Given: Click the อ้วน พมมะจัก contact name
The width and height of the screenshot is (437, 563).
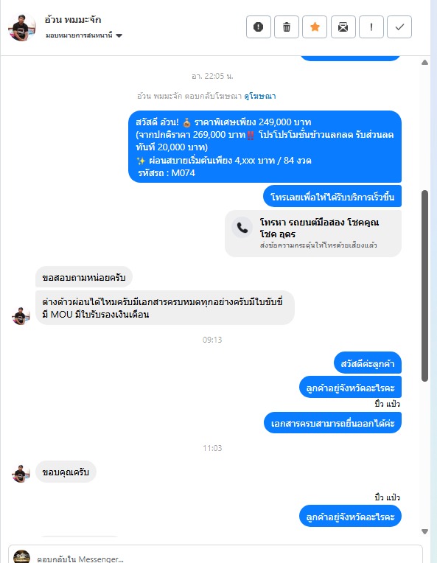Looking at the screenshot, I should (72, 19).
